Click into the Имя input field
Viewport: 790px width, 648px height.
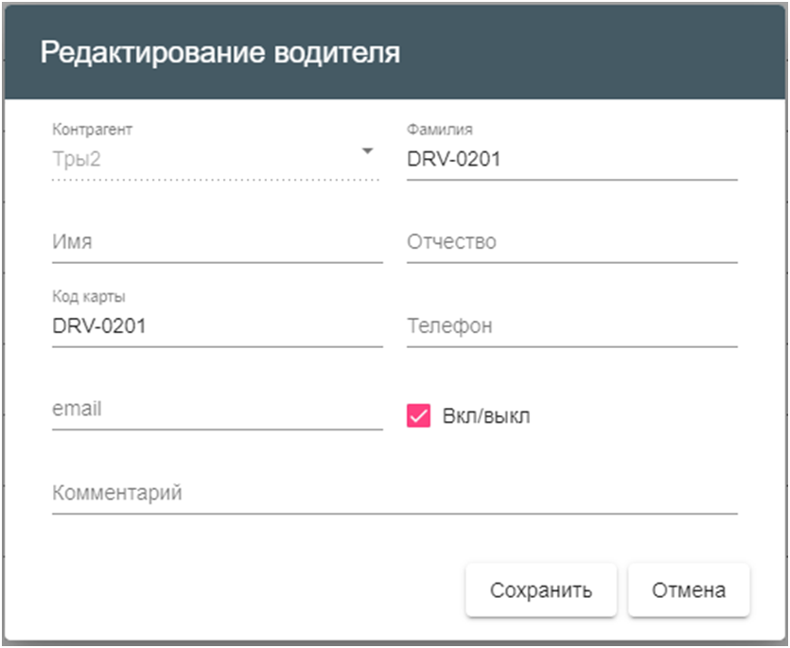pos(218,242)
